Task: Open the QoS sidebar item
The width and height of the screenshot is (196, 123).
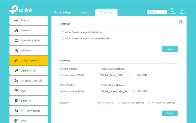Action: [29, 91]
